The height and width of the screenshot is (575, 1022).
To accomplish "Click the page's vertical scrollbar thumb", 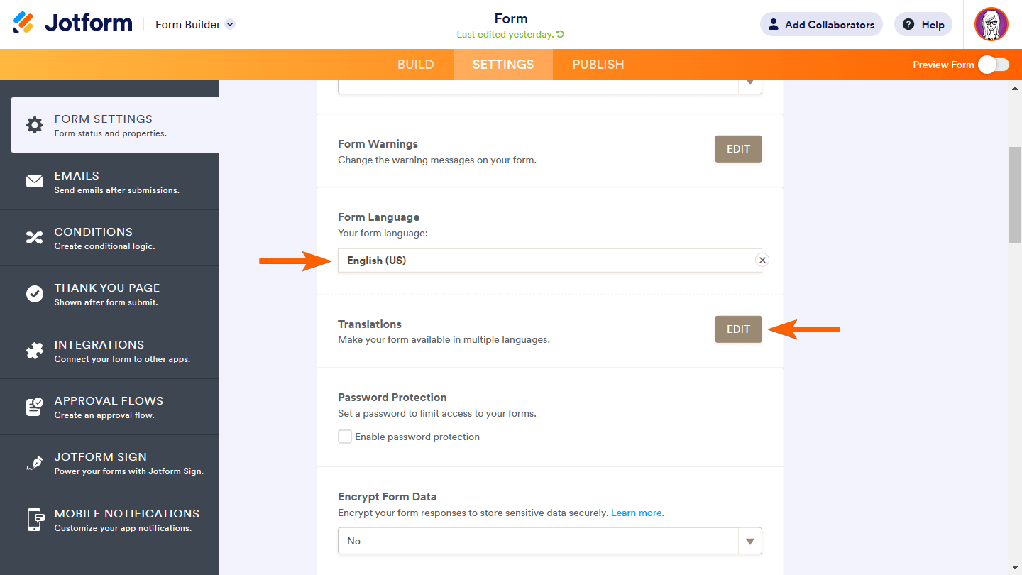I will pyautogui.click(x=1015, y=195).
